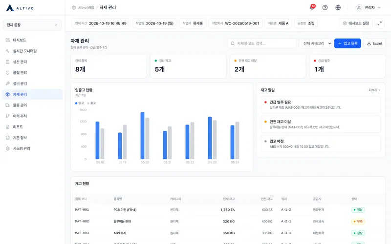Click the 긴급 발주 1개 card
The height and width of the screenshot is (244, 391).
348,66
